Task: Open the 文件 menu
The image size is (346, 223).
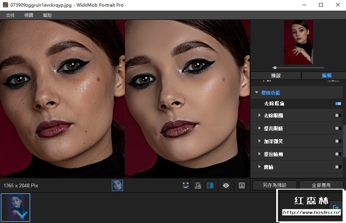Action: click(10, 15)
